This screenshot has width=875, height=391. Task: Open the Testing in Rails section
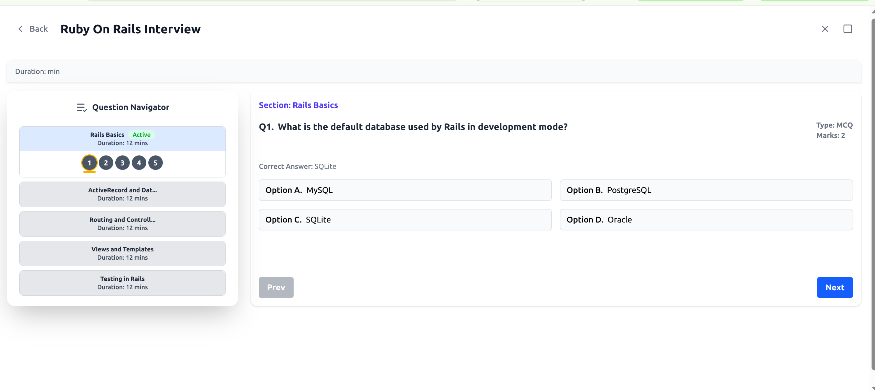click(122, 283)
